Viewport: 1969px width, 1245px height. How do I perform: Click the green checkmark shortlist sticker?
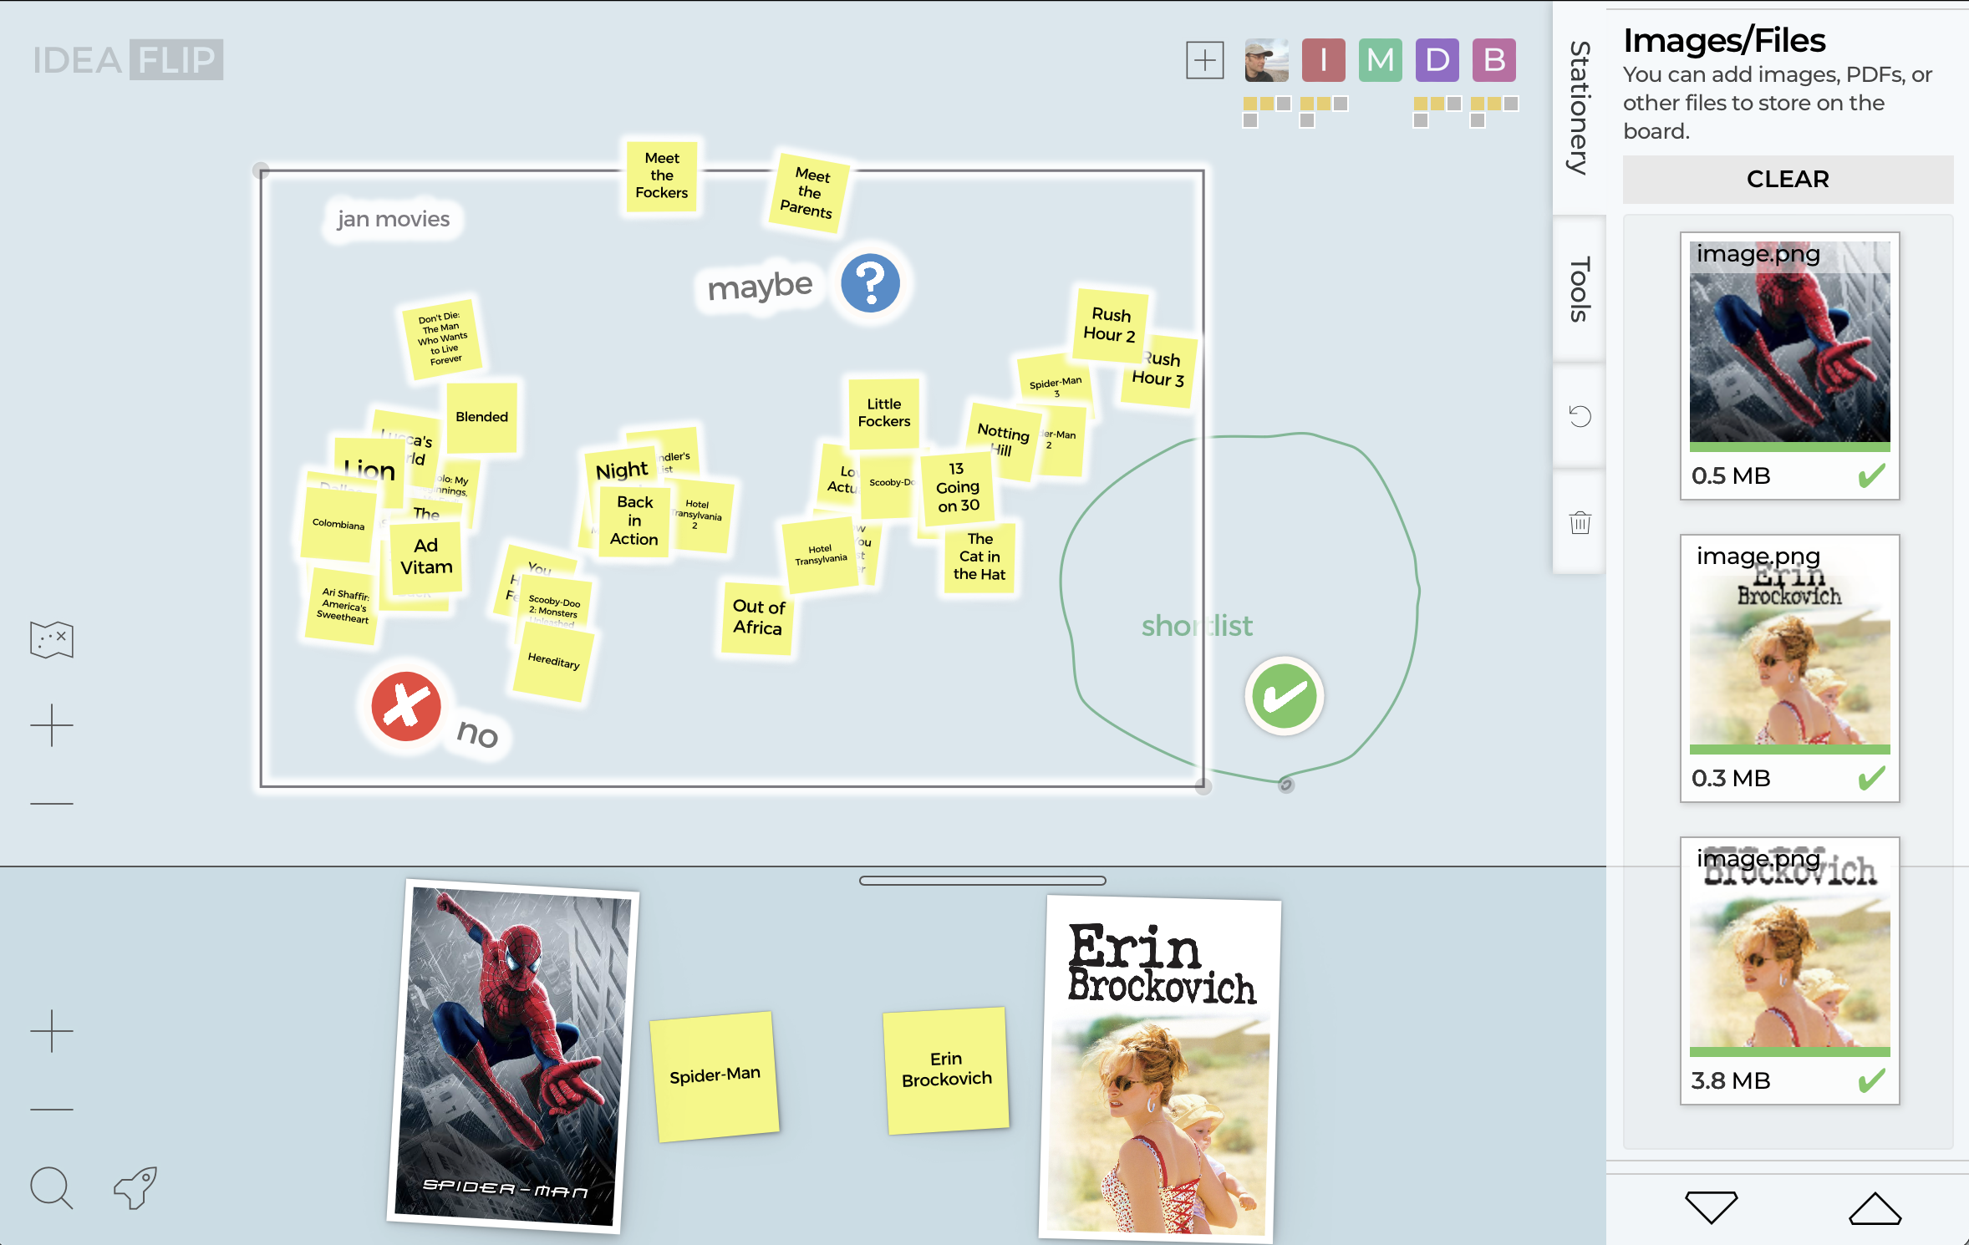click(x=1285, y=696)
